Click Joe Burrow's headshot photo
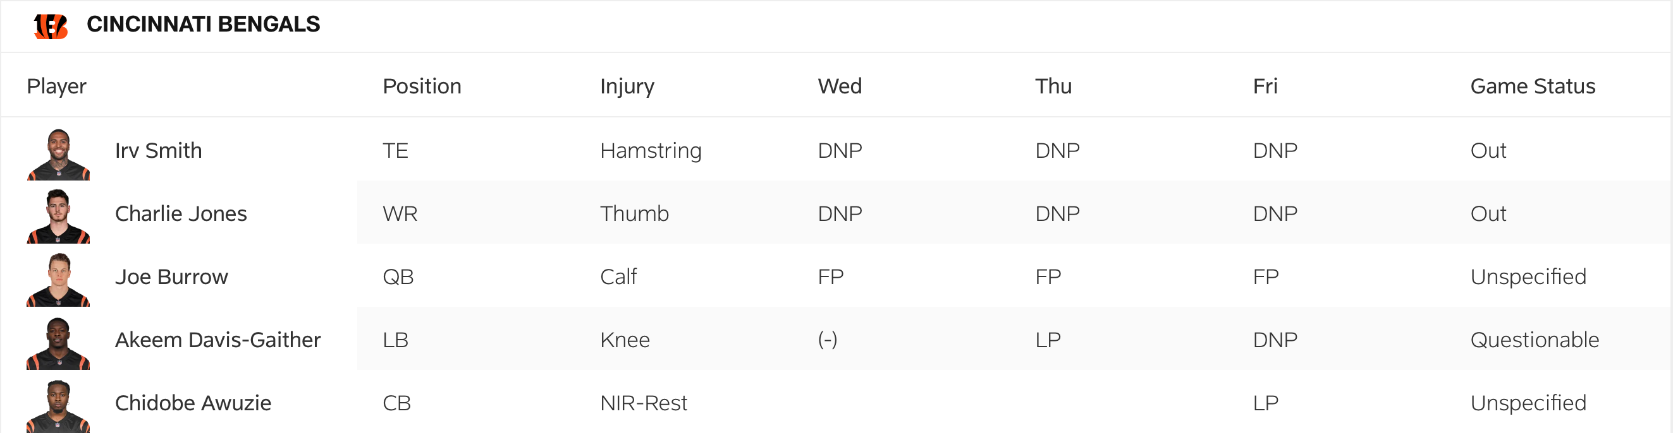The height and width of the screenshot is (433, 1673). [x=58, y=280]
